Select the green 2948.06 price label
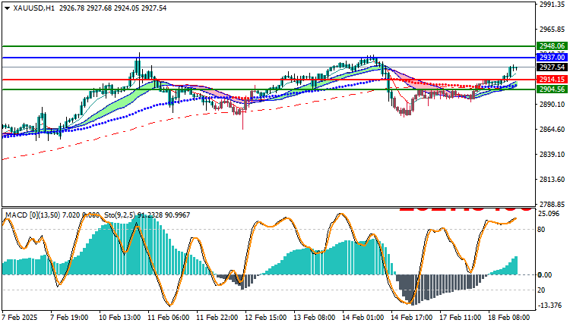 coord(552,46)
